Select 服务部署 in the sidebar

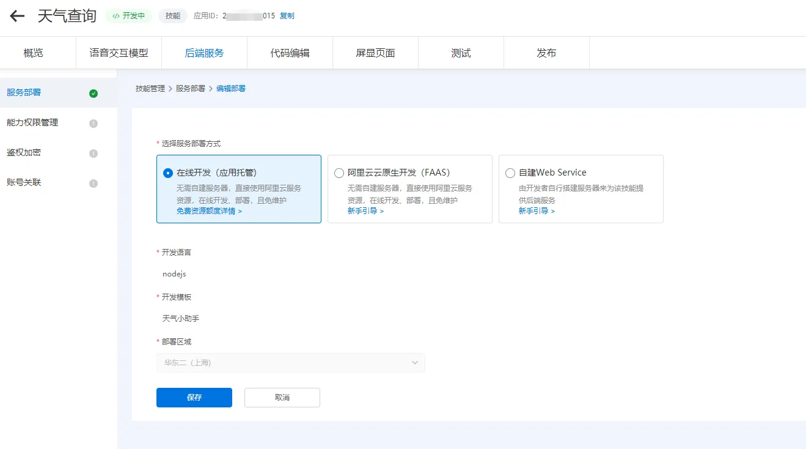[59, 93]
